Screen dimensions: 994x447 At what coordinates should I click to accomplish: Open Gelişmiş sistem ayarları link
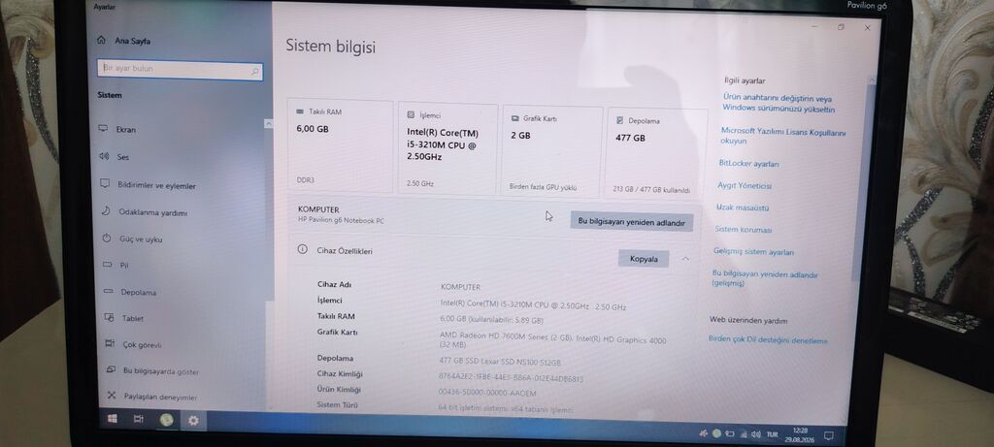pyautogui.click(x=753, y=251)
